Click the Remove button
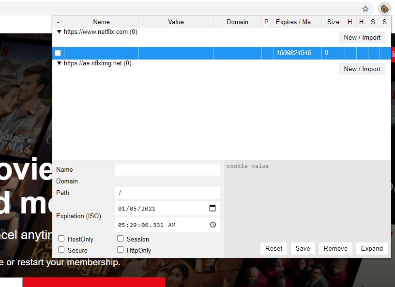The height and width of the screenshot is (287, 395). pyautogui.click(x=335, y=249)
